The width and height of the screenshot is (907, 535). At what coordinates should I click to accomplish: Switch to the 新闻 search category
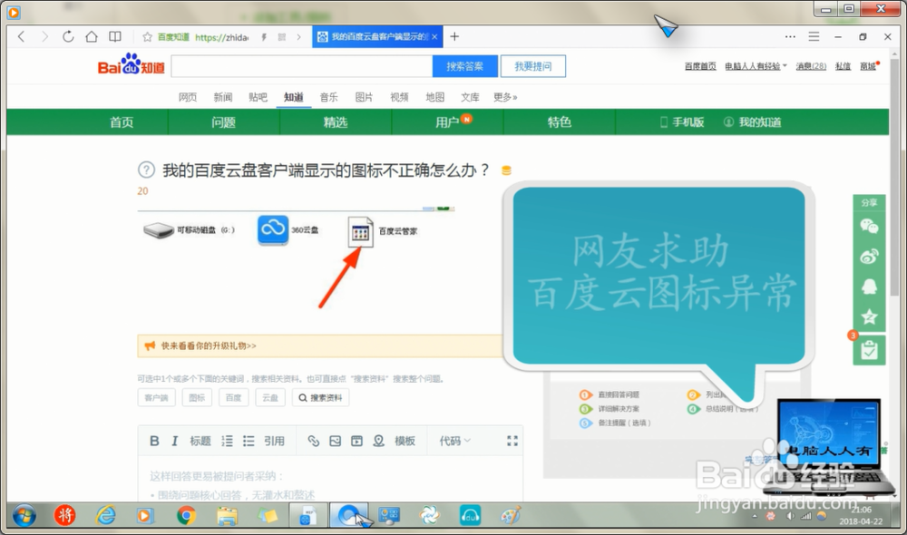coord(223,97)
